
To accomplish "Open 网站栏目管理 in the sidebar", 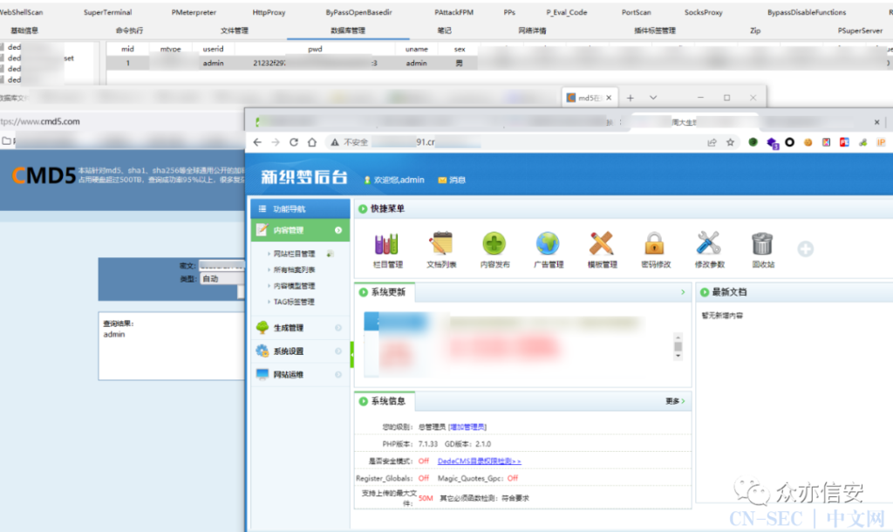I will 294,254.
